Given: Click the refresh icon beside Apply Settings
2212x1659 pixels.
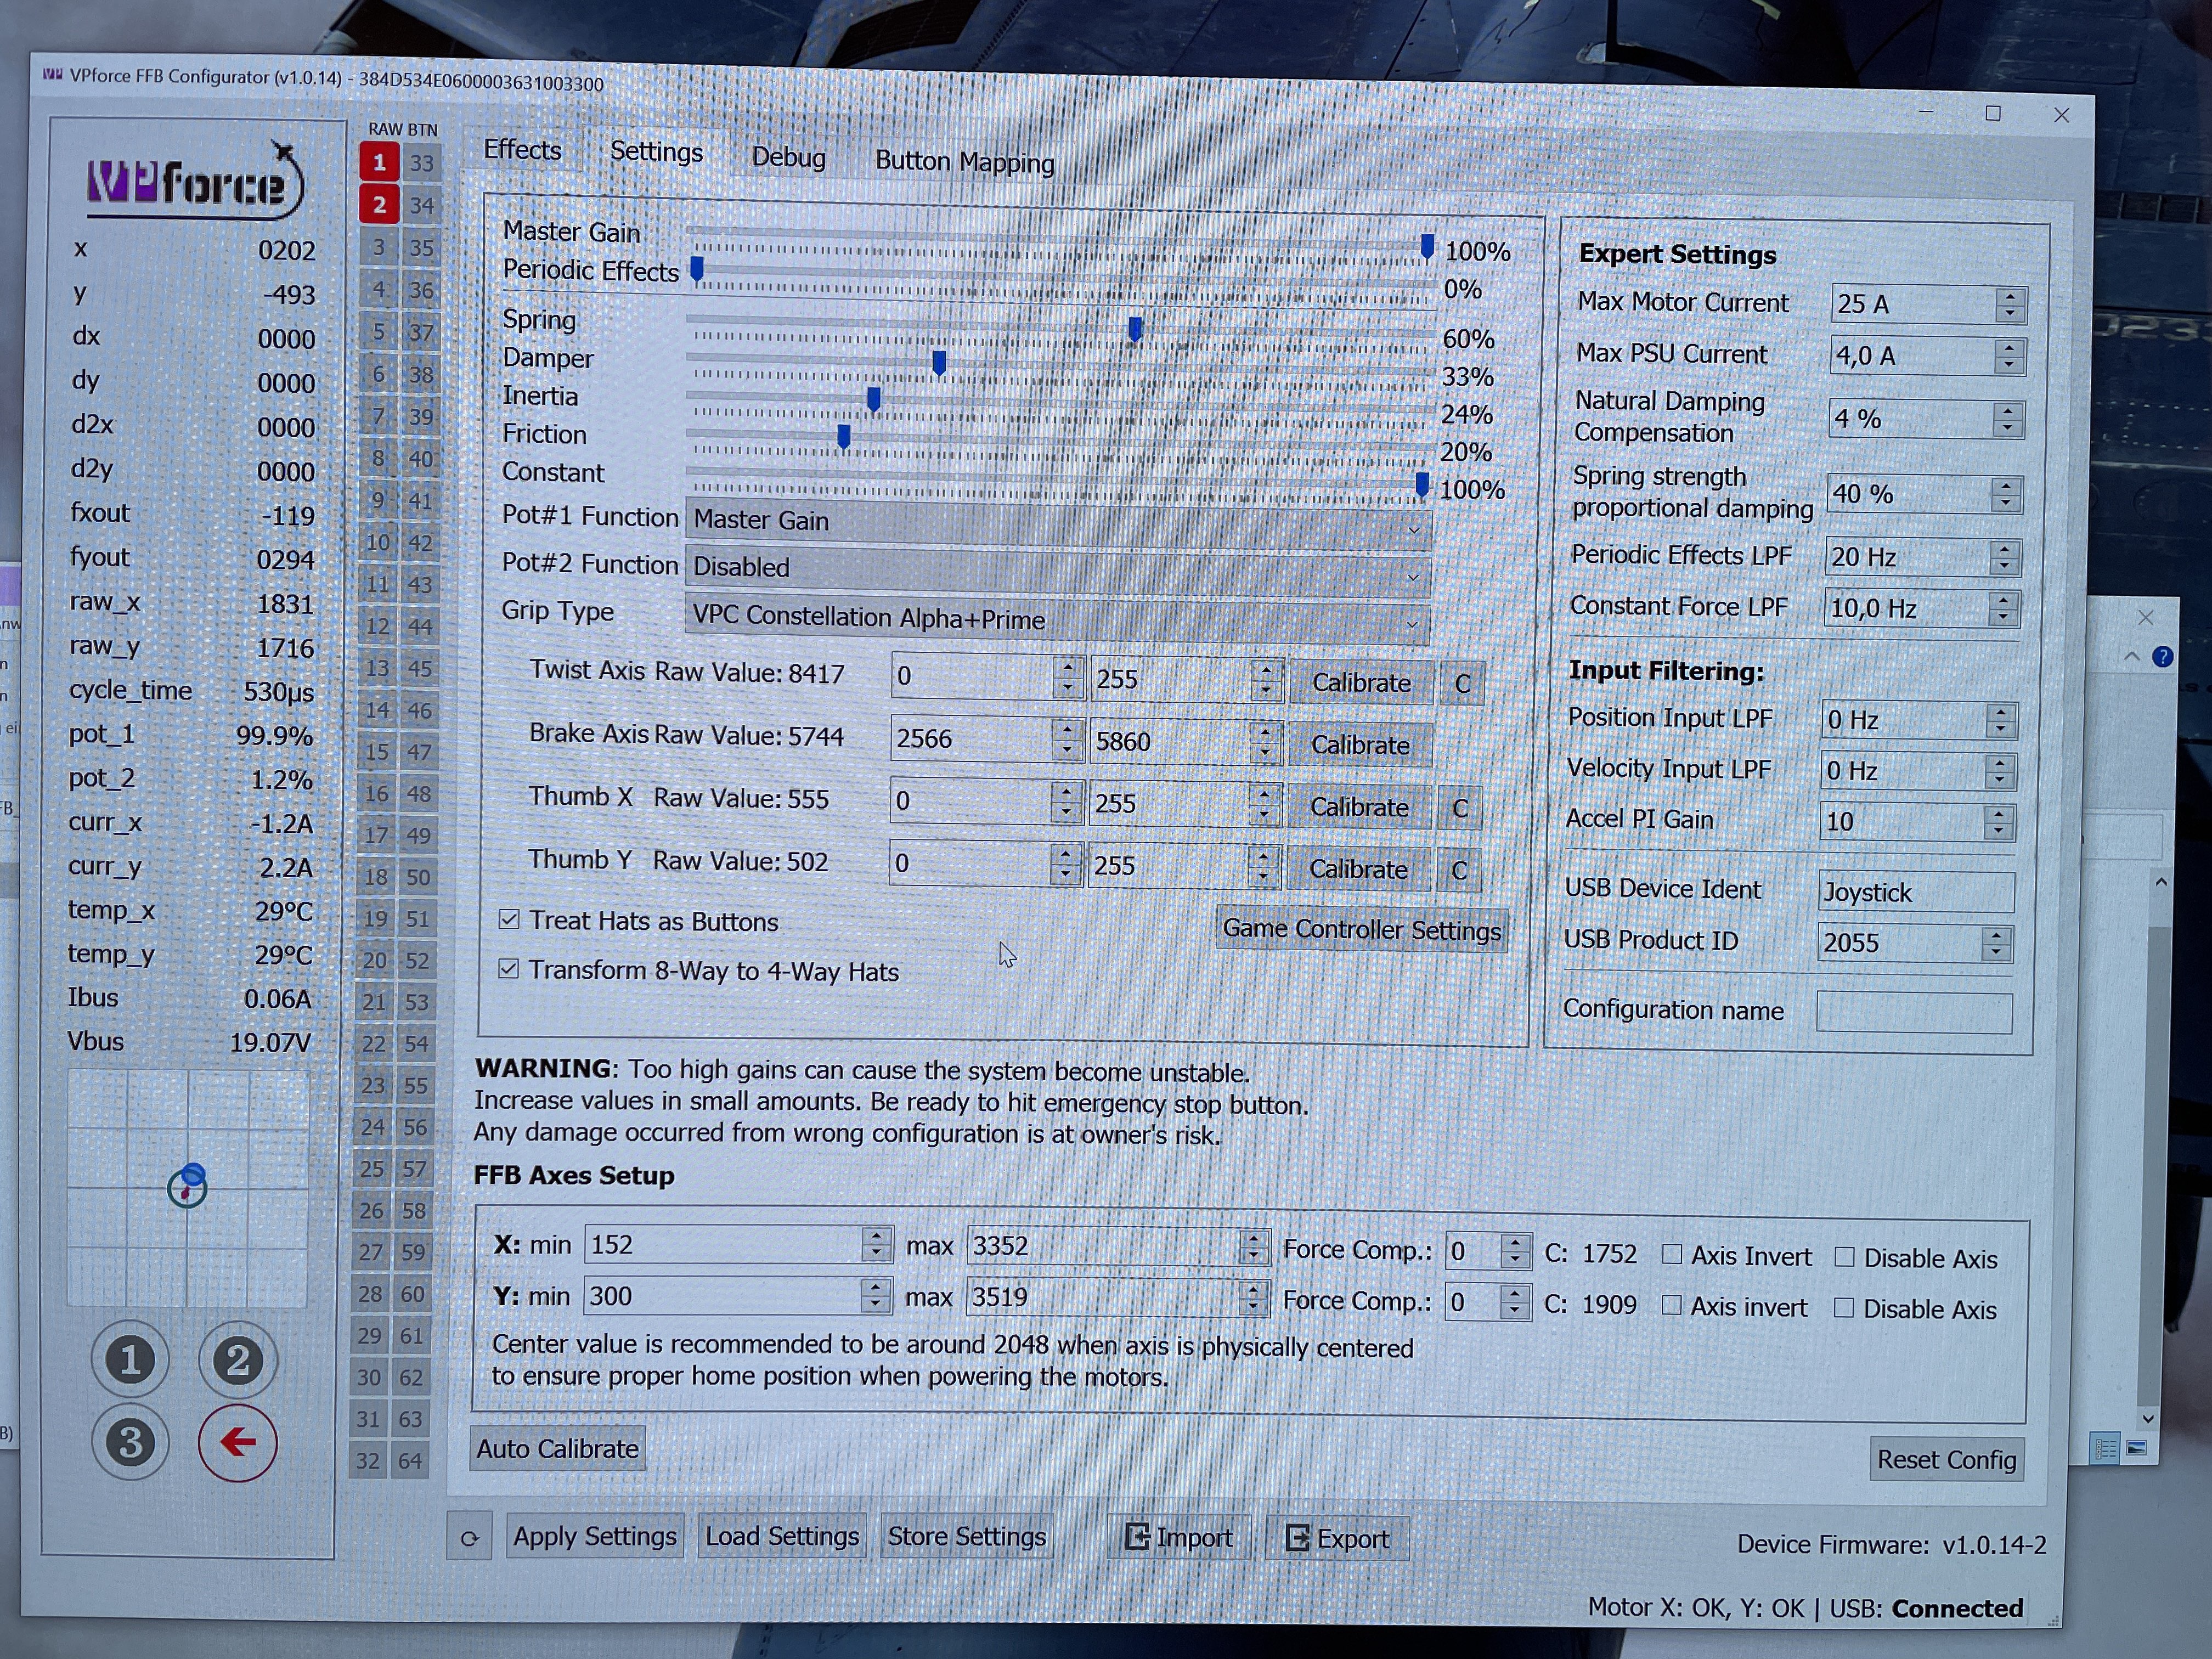Looking at the screenshot, I should point(469,1538).
